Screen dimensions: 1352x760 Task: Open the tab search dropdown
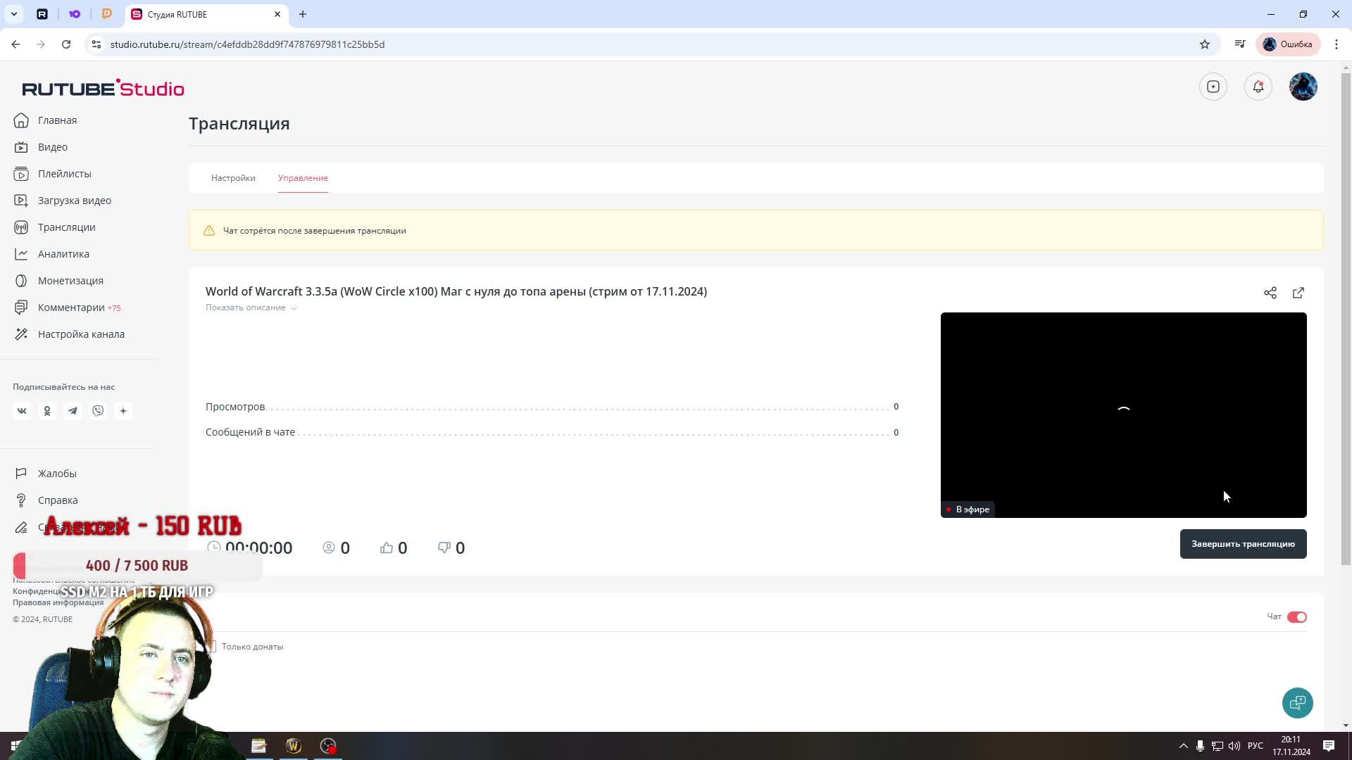coord(14,14)
